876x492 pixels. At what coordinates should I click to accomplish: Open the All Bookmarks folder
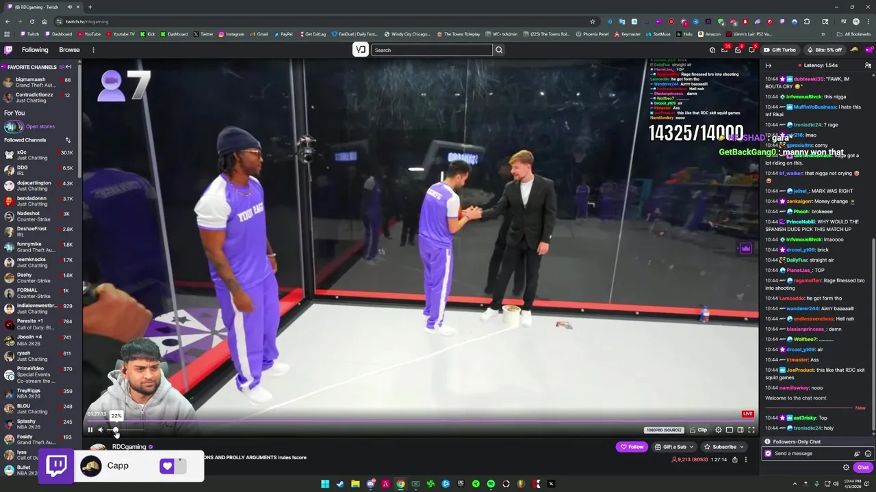pyautogui.click(x=853, y=34)
